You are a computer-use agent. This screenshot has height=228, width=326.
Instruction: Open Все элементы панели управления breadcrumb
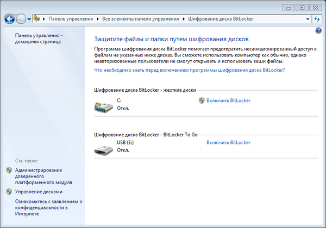(141, 19)
